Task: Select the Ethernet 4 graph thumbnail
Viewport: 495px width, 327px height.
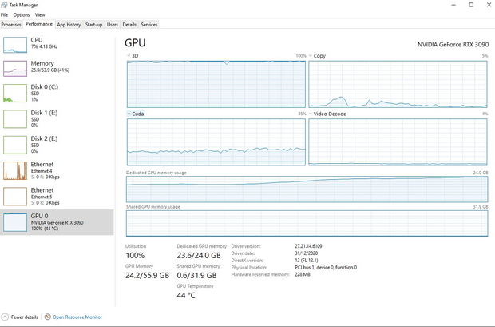Action: click(x=15, y=171)
